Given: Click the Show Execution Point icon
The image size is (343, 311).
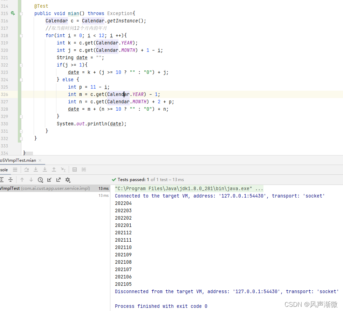Looking at the screenshot, I should tap(15, 170).
